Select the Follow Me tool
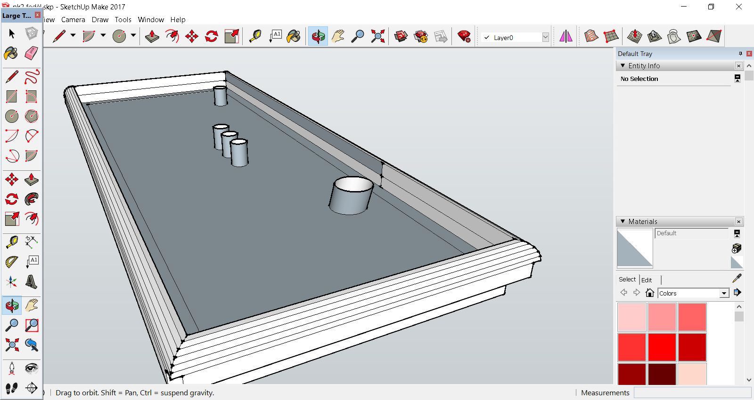The height and width of the screenshot is (400, 754). pyautogui.click(x=31, y=199)
